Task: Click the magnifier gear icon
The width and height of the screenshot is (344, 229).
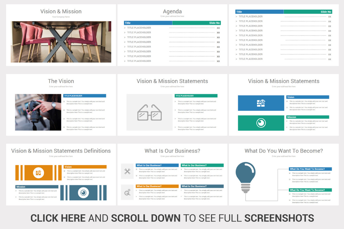Action: click(127, 192)
